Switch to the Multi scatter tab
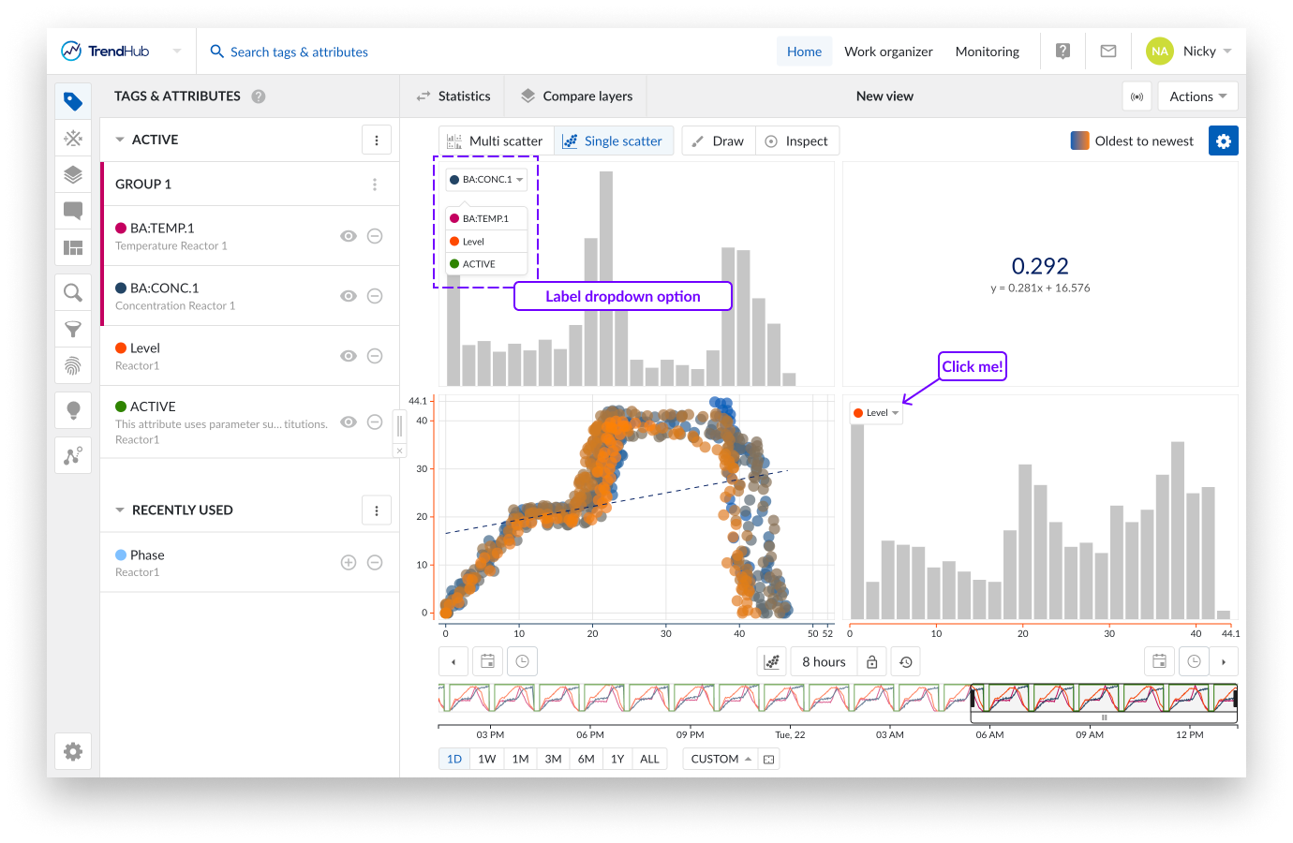The image size is (1293, 843). pos(496,141)
